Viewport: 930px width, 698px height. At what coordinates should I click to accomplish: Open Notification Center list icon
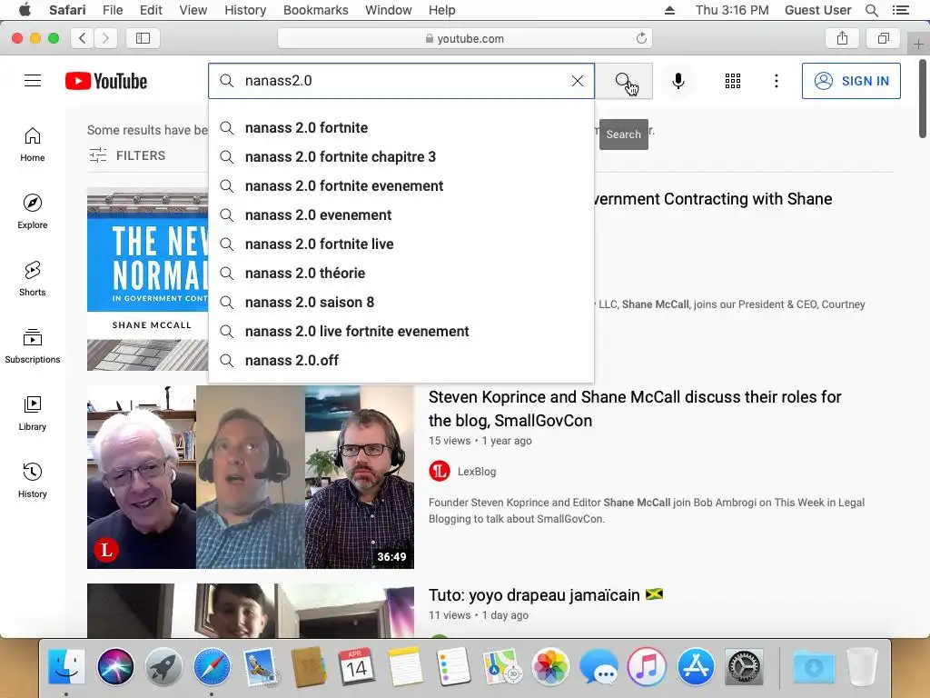point(900,10)
